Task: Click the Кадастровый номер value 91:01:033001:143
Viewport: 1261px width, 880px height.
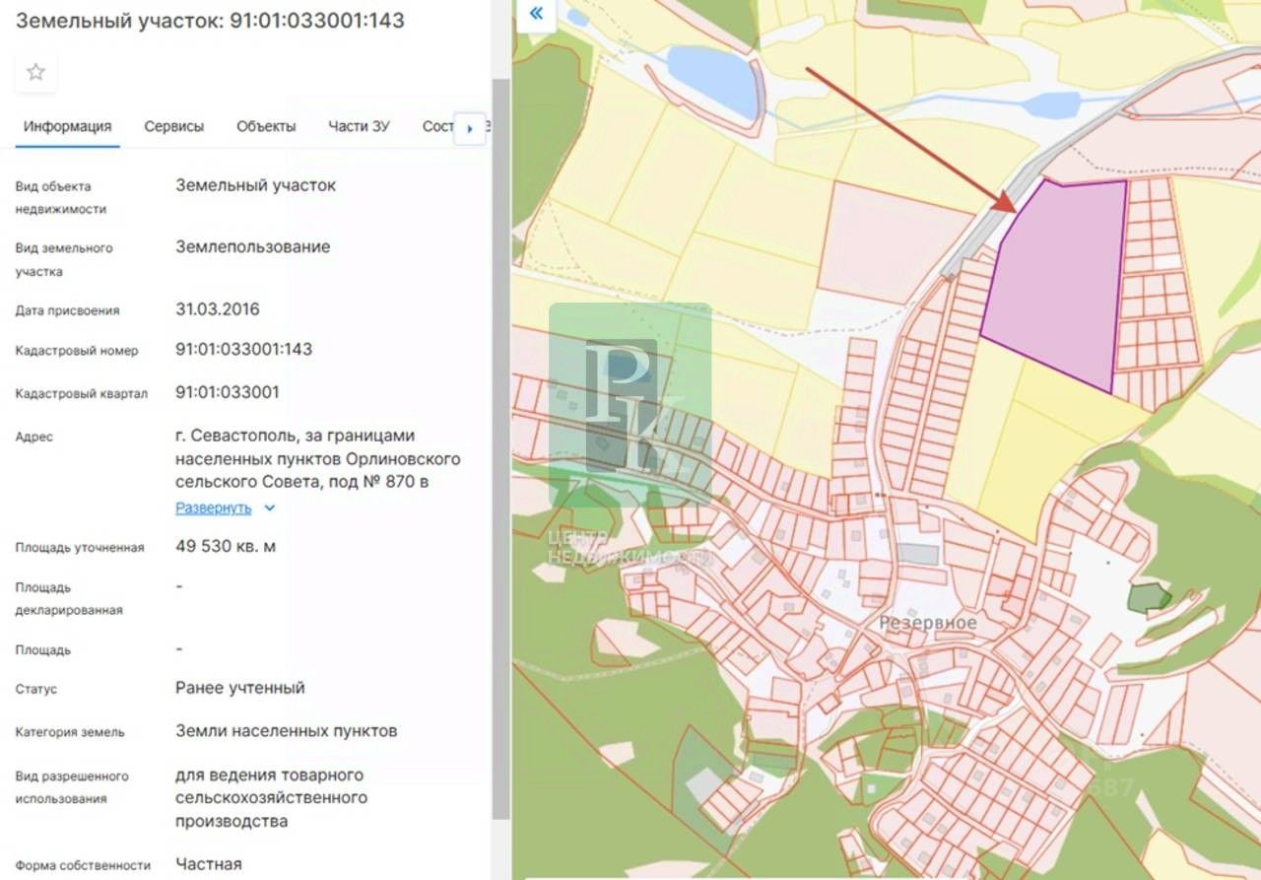Action: point(243,349)
